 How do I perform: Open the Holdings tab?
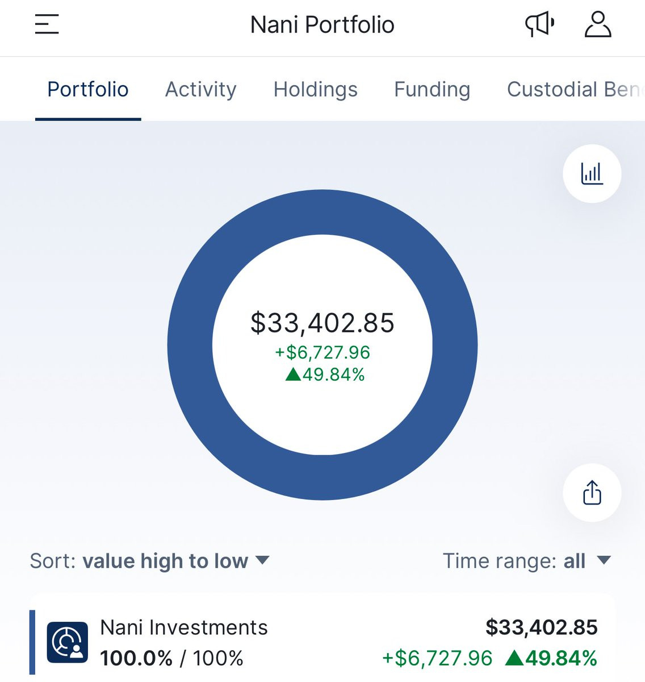pyautogui.click(x=316, y=89)
